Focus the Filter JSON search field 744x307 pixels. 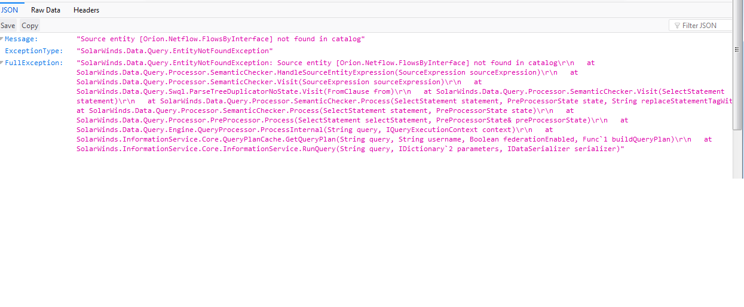click(701, 26)
